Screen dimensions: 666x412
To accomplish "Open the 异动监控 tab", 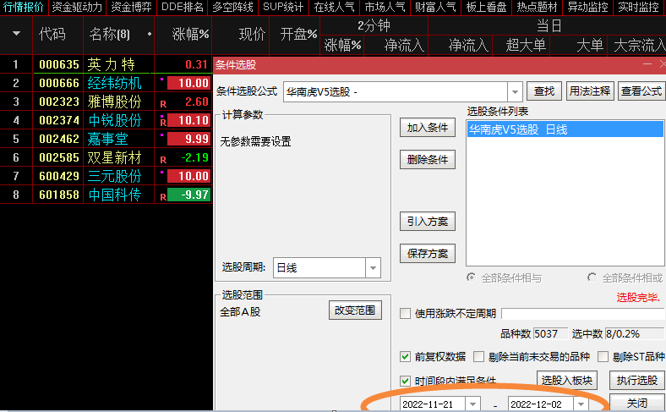I will pos(588,8).
